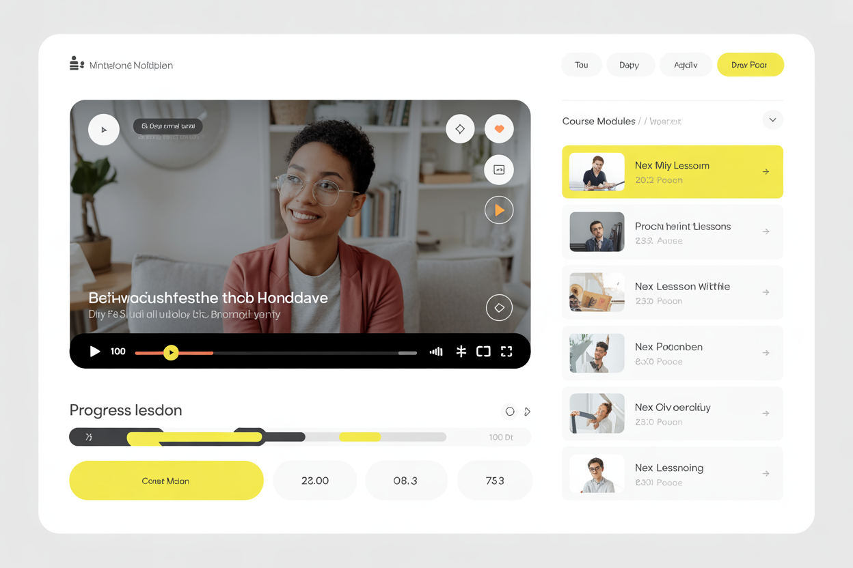Click the orange play icon on video right side
The width and height of the screenshot is (853, 568).
[499, 210]
